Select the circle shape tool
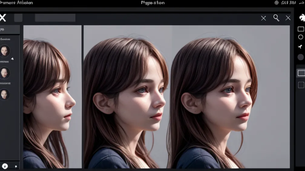 (x=300, y=37)
